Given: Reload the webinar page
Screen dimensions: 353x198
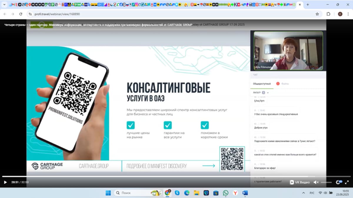Looking at the screenshot, I should point(21,14).
